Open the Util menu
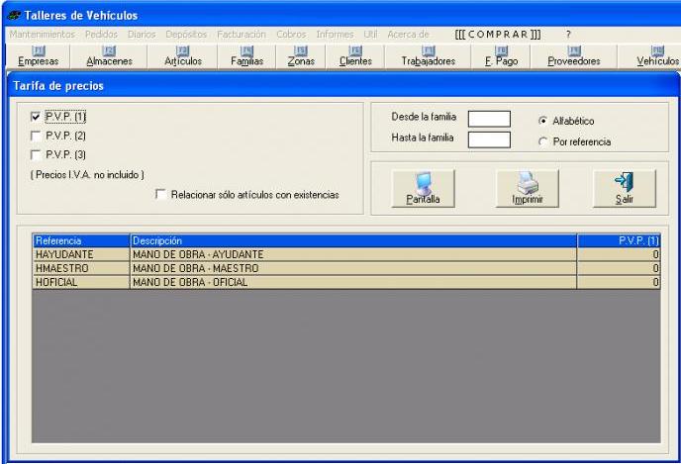The height and width of the screenshot is (464, 681). [370, 35]
